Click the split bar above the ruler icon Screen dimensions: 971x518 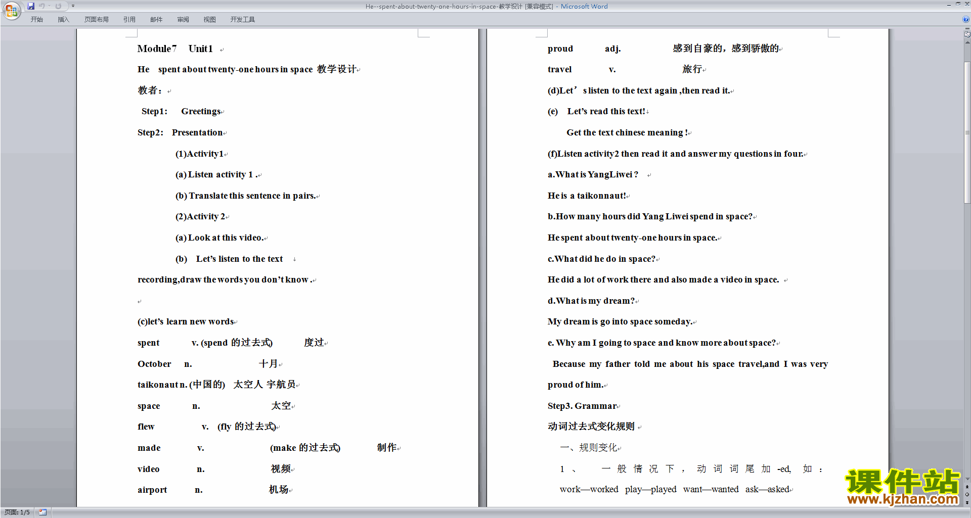click(967, 29)
